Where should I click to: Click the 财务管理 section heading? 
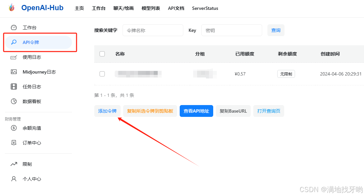(x=13, y=119)
